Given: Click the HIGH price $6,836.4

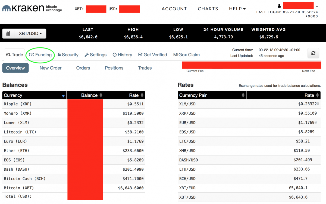Looking at the screenshot, I should coord(133,37).
